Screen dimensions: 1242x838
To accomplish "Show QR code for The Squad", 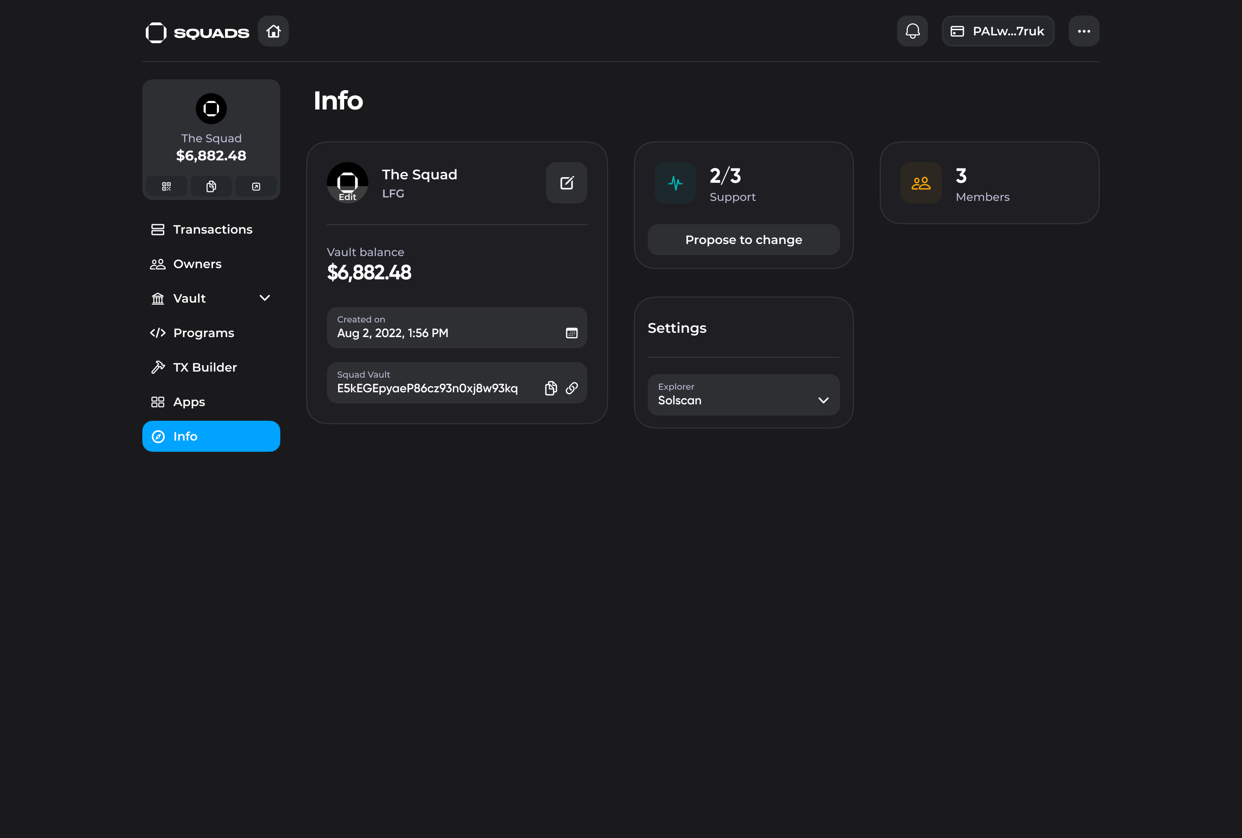I will point(166,186).
